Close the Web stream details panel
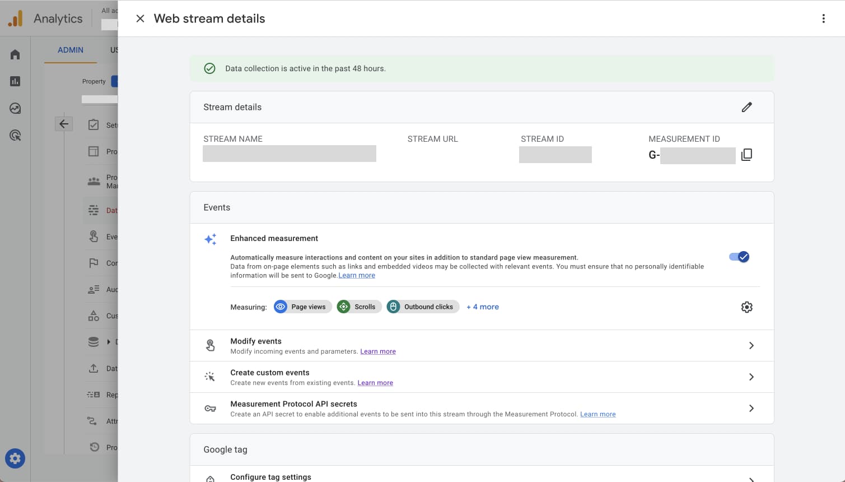The height and width of the screenshot is (482, 845). 140,18
